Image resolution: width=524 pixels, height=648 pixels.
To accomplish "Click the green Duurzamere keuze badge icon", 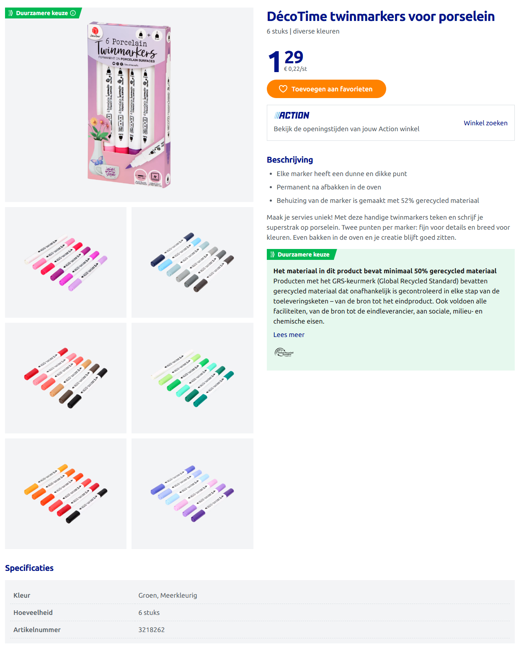I will (x=11, y=13).
